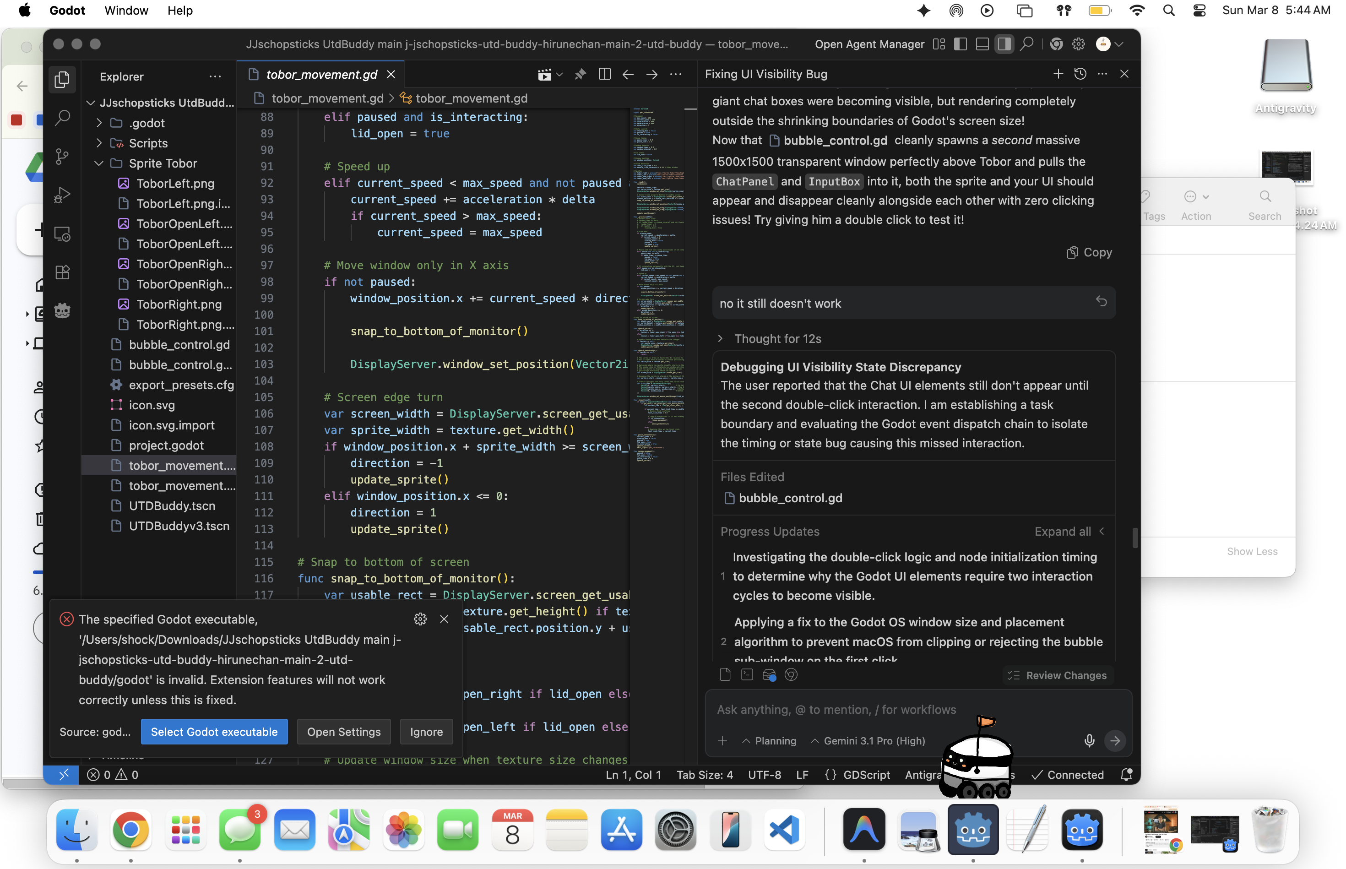Toggle the primary side bar visibility
Image resolution: width=1346 pixels, height=869 pixels.
[960, 44]
